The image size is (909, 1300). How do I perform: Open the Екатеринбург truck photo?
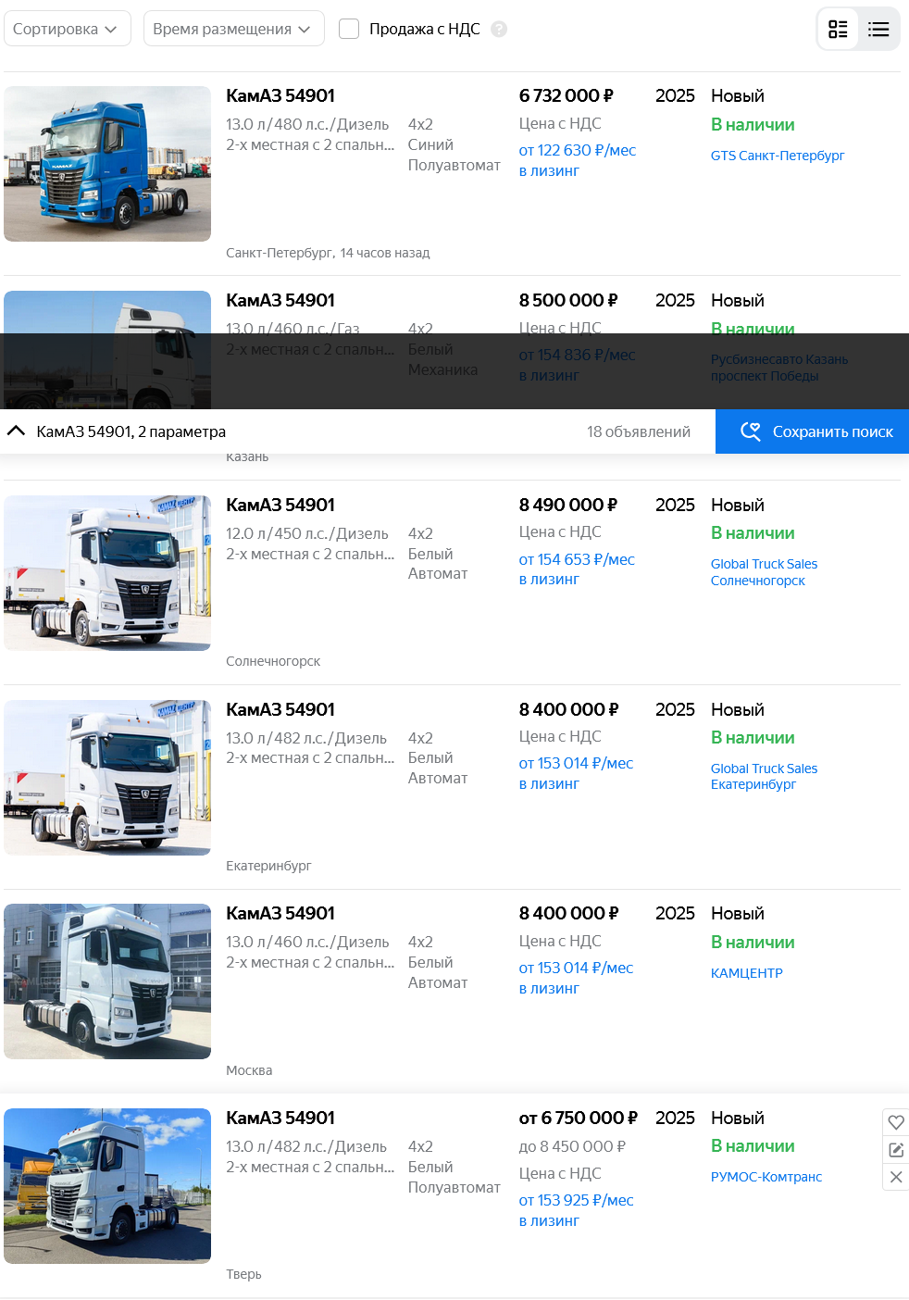(x=107, y=778)
